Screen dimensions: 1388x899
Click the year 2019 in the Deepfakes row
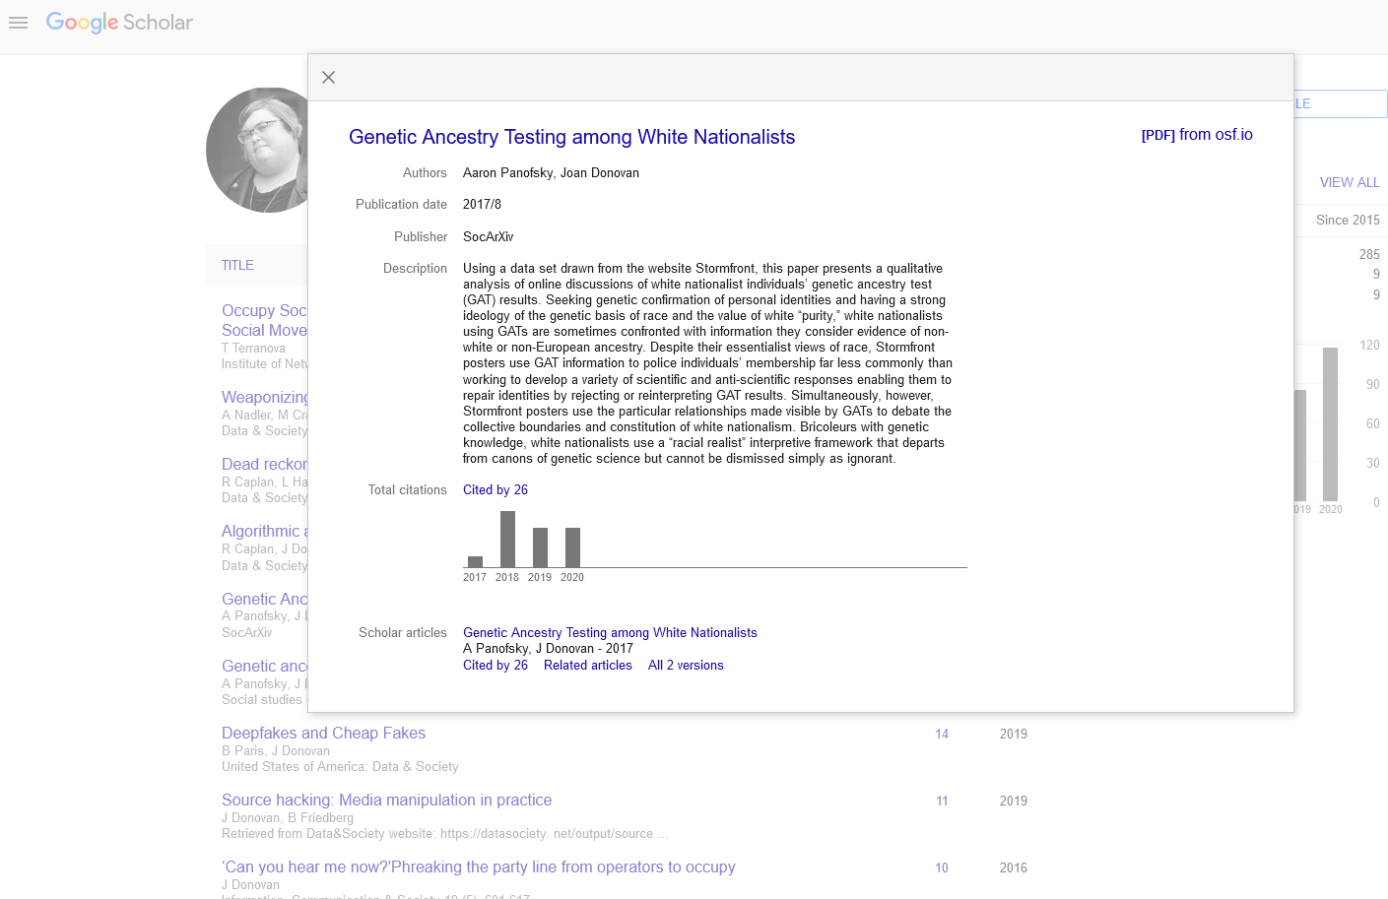point(1014,734)
